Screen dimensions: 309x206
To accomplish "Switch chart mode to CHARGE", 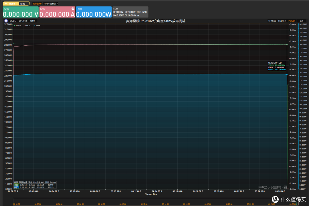I will click(x=272, y=21).
